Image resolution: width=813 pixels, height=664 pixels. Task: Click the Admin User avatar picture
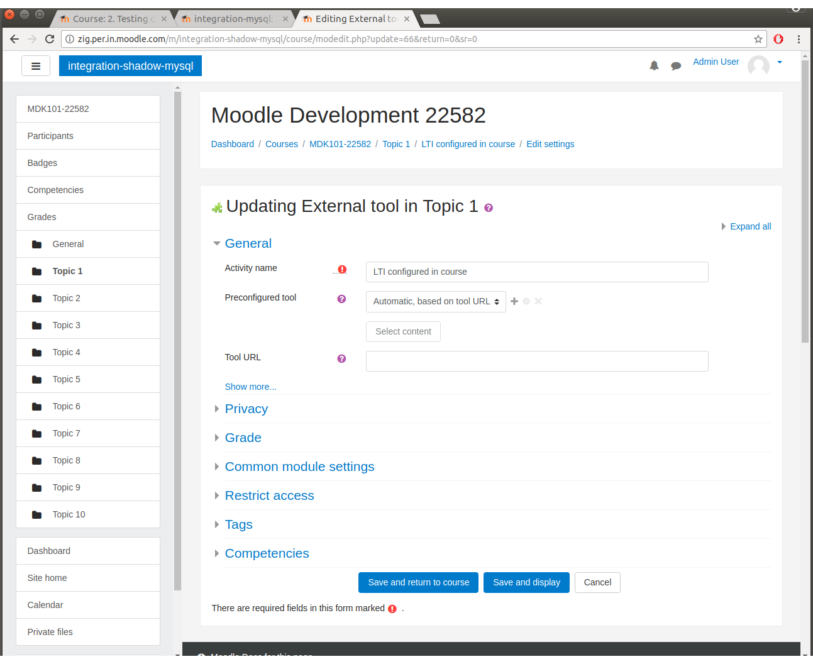click(758, 65)
